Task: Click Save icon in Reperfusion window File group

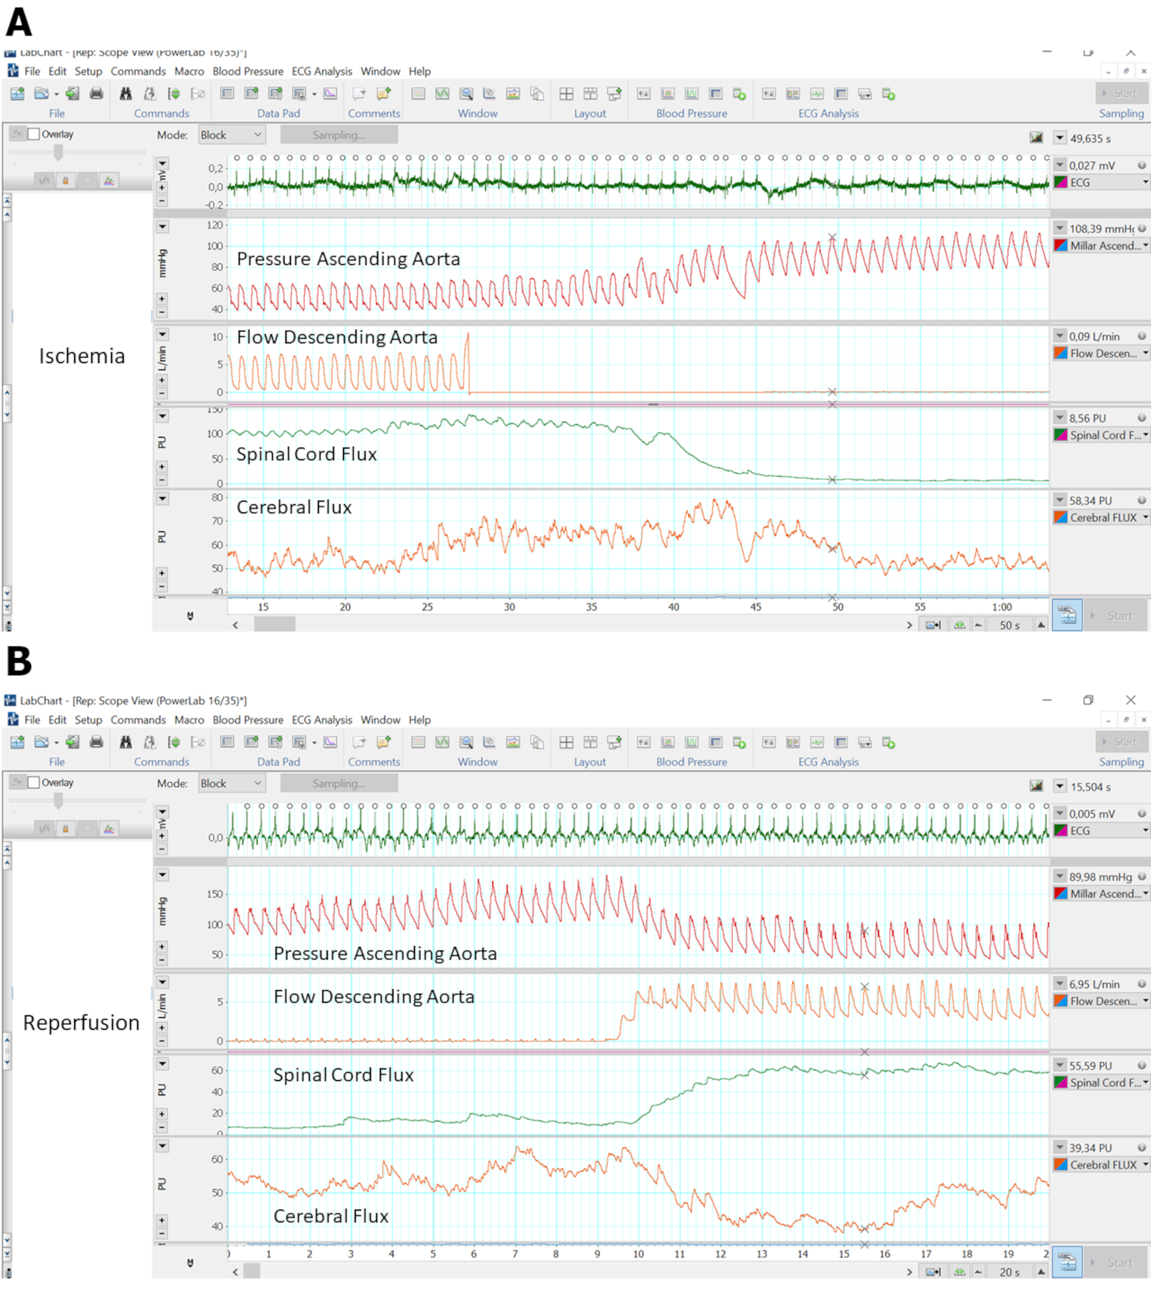Action: click(73, 742)
